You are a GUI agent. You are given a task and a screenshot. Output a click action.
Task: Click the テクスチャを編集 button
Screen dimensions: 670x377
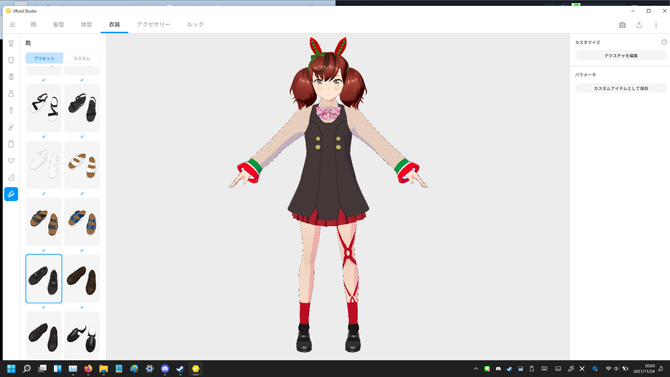click(621, 56)
